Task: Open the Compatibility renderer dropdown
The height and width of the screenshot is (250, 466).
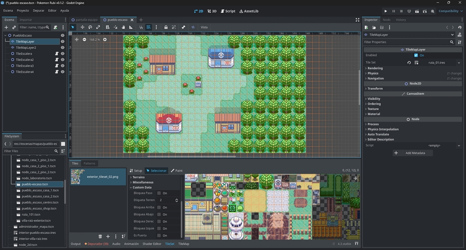Action: point(451,11)
